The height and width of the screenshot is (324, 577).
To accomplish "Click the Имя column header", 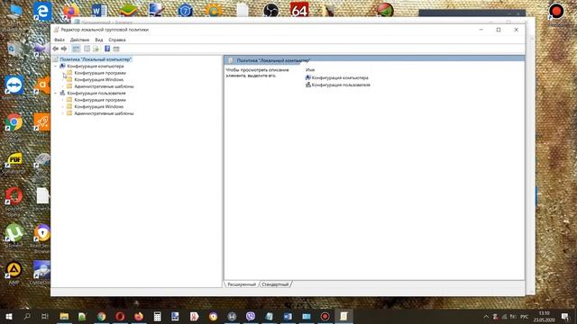I will [310, 69].
